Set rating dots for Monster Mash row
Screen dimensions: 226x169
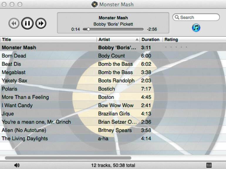coord(176,47)
